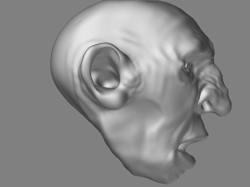This screenshot has width=250, height=187.
Task: Click the eye of the sculpted head
Action: point(187,67)
